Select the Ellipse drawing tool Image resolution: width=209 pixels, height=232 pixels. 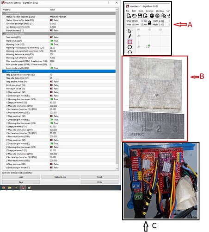[130, 47]
